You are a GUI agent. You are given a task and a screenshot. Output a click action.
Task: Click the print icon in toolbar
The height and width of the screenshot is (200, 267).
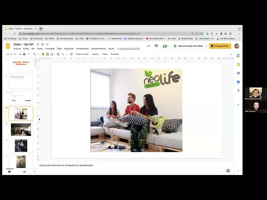pos(24,54)
